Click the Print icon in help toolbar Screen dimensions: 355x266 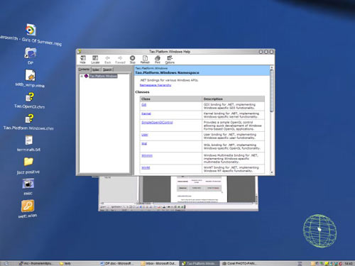[158, 60]
